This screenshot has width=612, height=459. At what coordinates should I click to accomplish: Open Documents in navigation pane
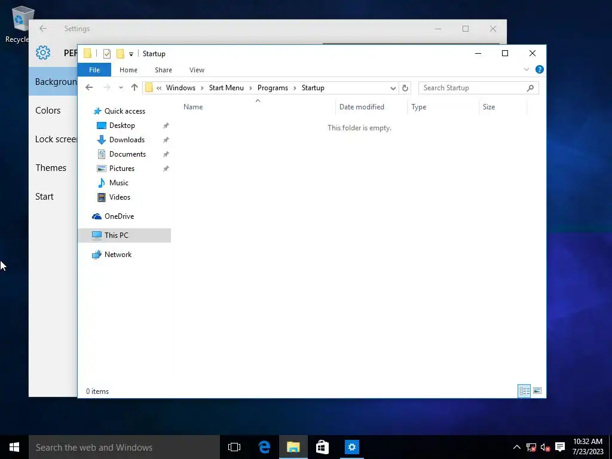127,154
